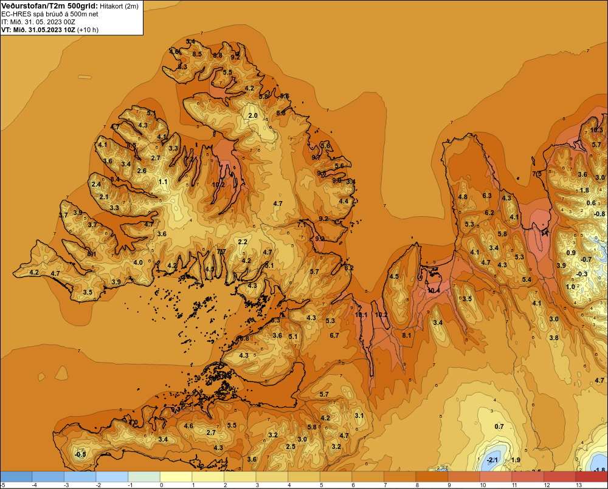Click the temperature value "2.0"
Screen dimensions: 608x489
pyautogui.click(x=253, y=115)
